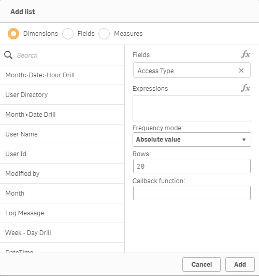Choose the User Directory dimension

pyautogui.click(x=62, y=95)
